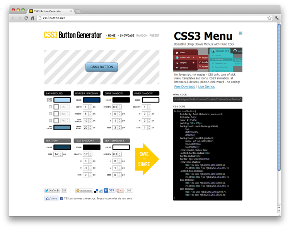Click the CSS3 BUTTON preview button
The width and height of the screenshot is (290, 229).
tap(102, 67)
